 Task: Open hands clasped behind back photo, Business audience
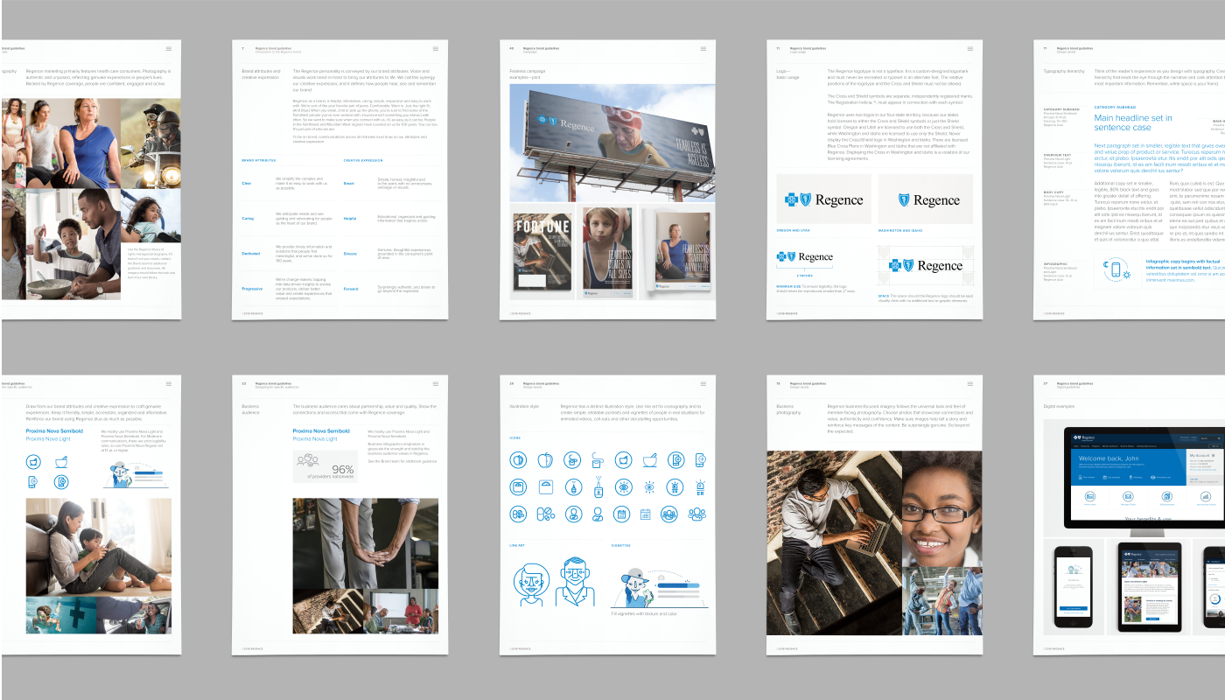(x=366, y=542)
